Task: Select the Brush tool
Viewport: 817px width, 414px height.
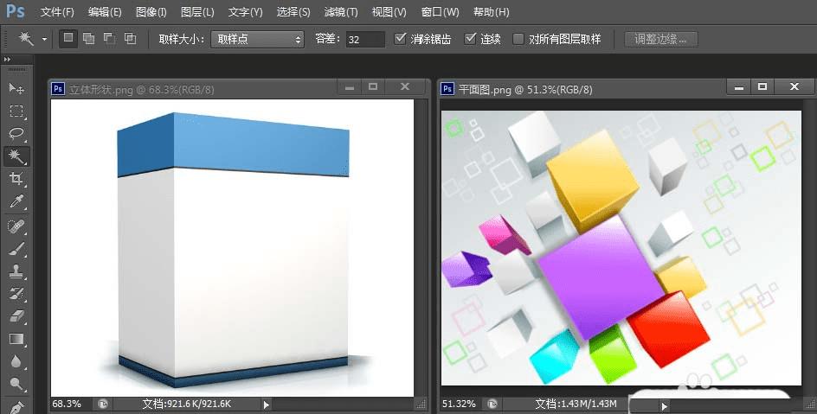Action: (16, 250)
